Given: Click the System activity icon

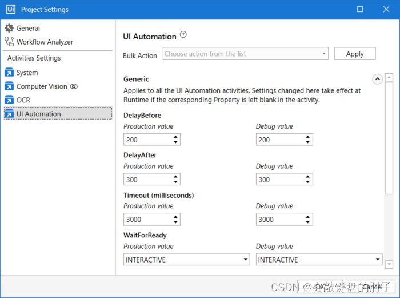Looking at the screenshot, I should (9, 72).
